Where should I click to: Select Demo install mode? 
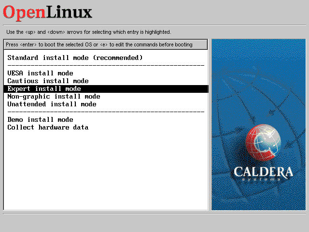40,119
